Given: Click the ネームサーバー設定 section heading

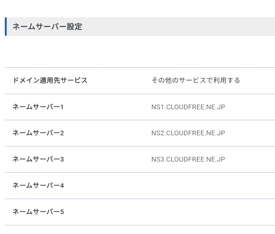Looking at the screenshot, I should (x=47, y=27).
